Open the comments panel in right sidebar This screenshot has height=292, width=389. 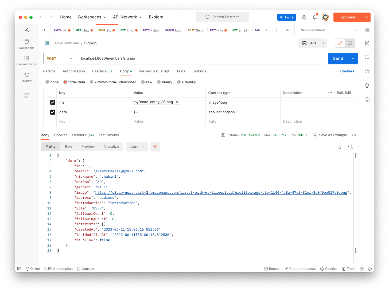[367, 57]
